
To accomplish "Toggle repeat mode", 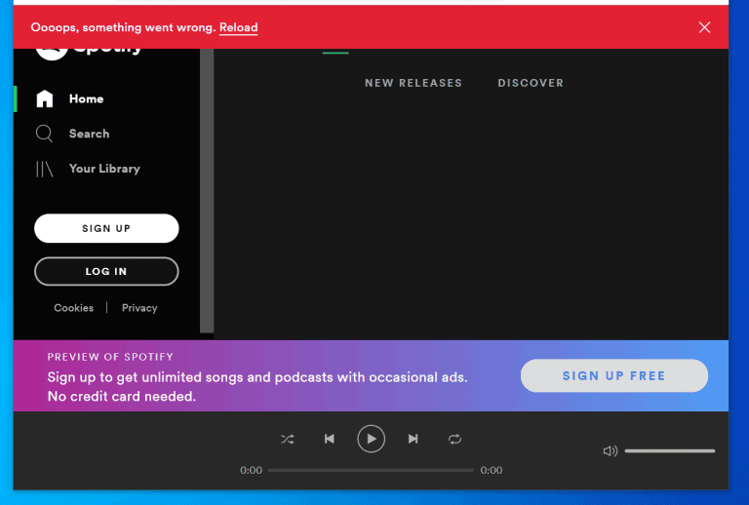I will 454,439.
